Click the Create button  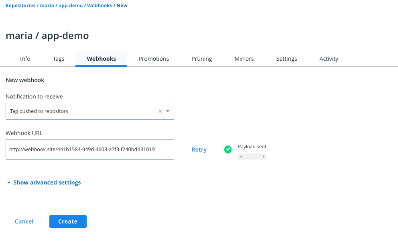(x=68, y=221)
